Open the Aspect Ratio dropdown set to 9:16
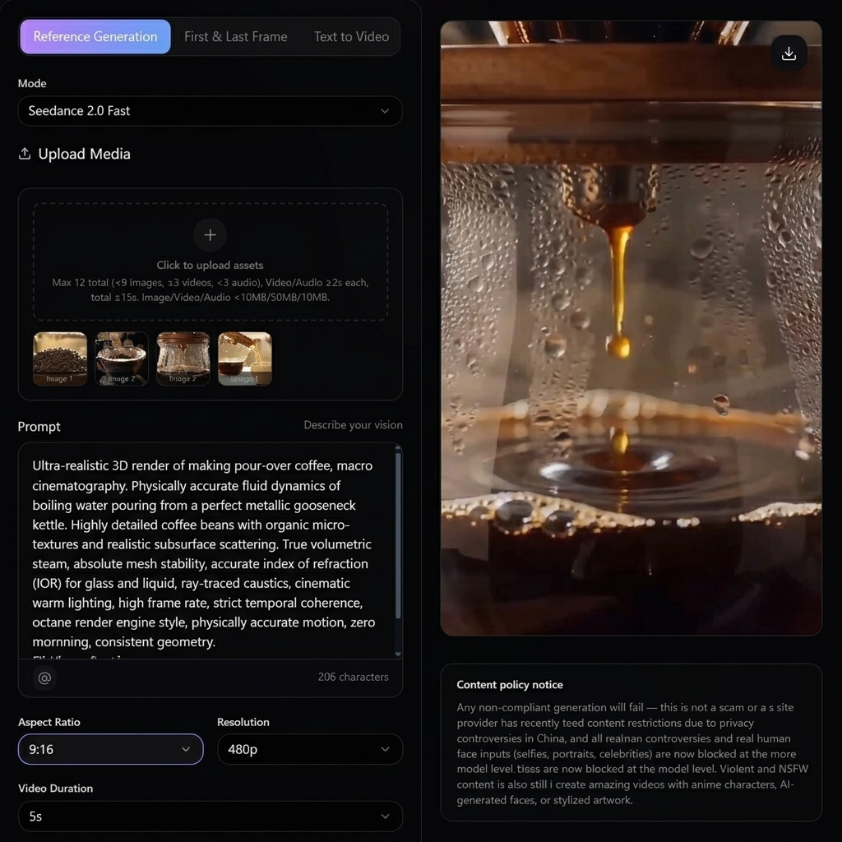842x842 pixels. tap(110, 749)
